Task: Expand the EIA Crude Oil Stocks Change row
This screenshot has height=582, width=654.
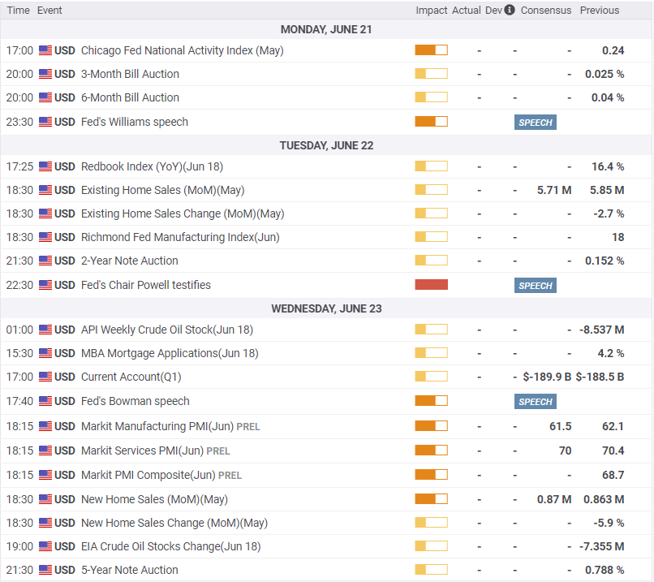Action: pos(170,546)
